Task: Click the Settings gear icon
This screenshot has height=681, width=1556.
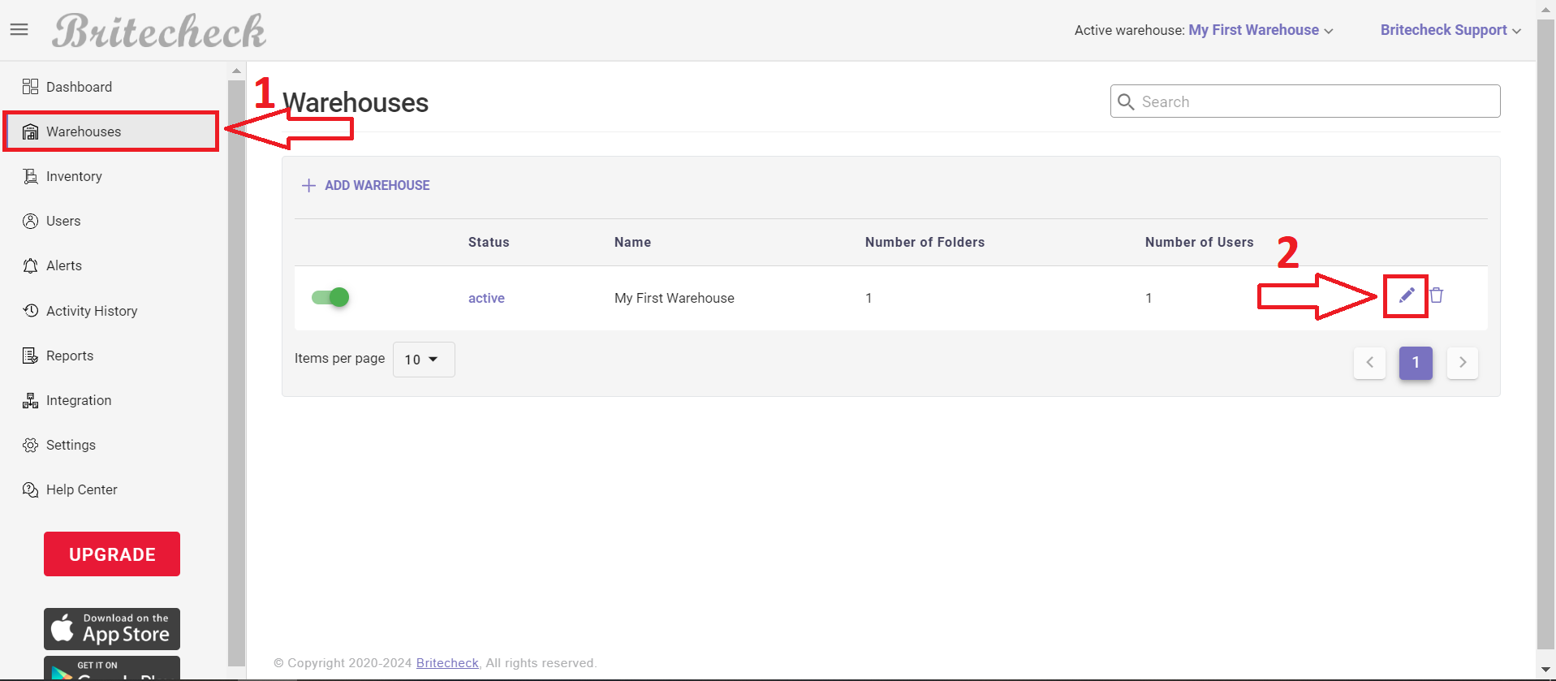Action: pos(30,445)
